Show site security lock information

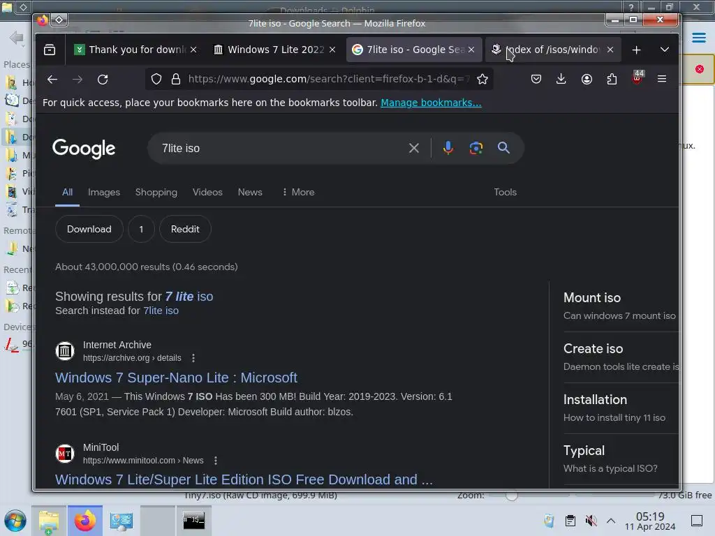click(175, 80)
